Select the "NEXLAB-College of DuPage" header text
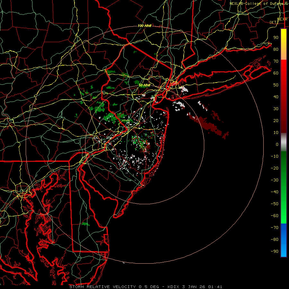The image size is (289, 289). click(257, 4)
